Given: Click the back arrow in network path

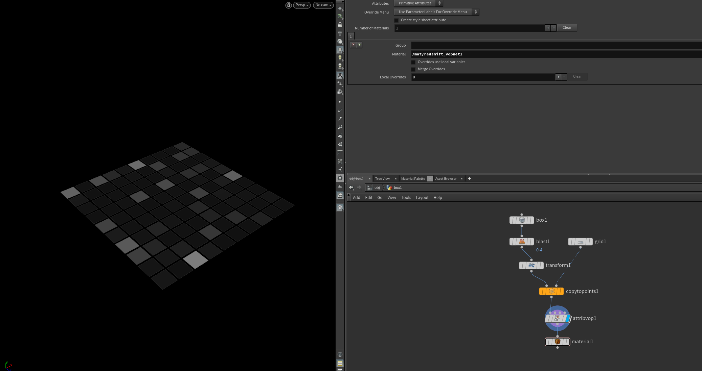Looking at the screenshot, I should pyautogui.click(x=351, y=188).
